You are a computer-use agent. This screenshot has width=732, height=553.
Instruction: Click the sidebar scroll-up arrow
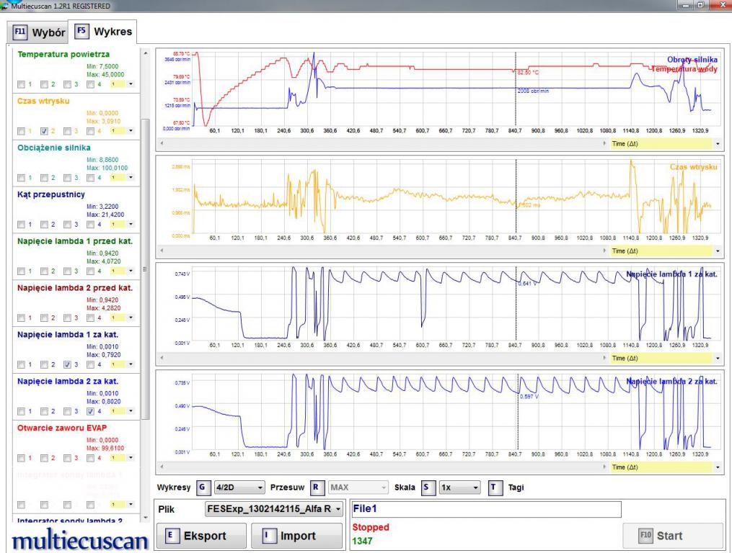click(x=146, y=53)
